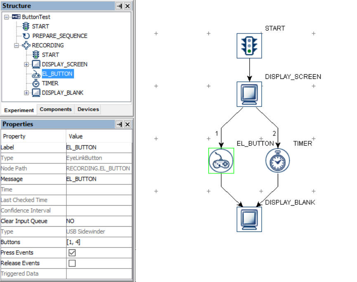Click the USB Sidewinder type value

[99, 232]
